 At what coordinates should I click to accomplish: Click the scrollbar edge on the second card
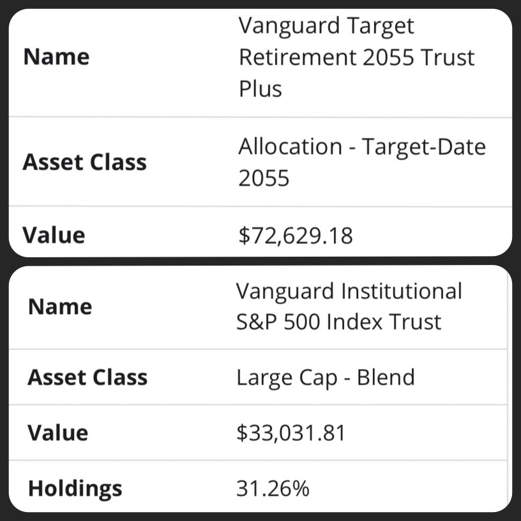click(508, 389)
